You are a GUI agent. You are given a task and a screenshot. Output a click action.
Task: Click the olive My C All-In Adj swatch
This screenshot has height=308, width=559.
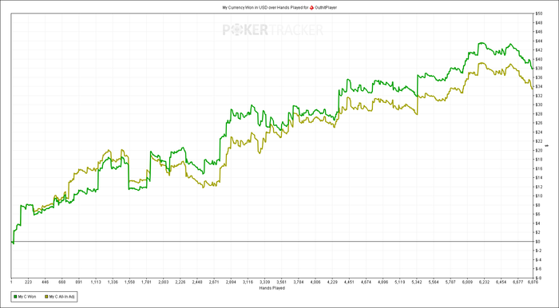click(x=46, y=297)
